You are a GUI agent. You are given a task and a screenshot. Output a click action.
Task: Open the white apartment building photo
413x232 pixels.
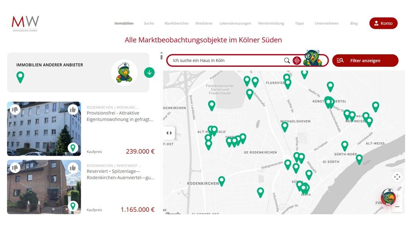pyautogui.click(x=44, y=128)
